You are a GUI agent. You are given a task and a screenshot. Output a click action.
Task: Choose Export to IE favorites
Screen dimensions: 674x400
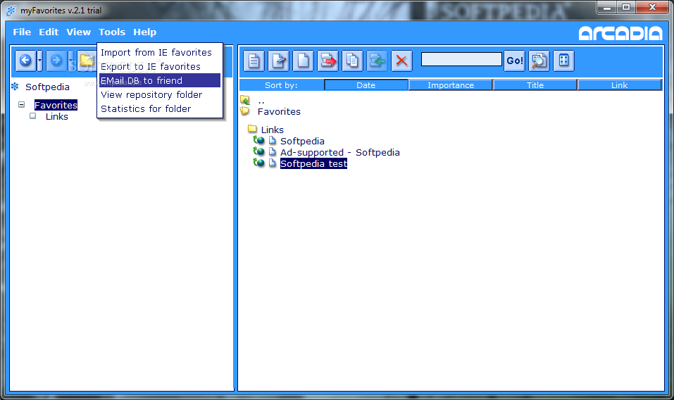point(159,67)
